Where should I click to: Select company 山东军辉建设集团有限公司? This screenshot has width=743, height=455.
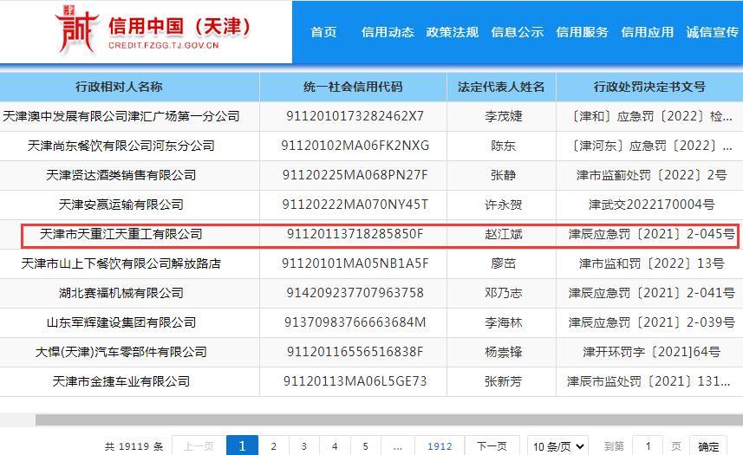click(x=121, y=322)
